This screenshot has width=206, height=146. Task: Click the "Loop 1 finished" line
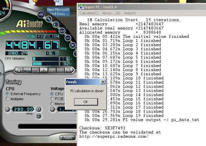(x=123, y=41)
